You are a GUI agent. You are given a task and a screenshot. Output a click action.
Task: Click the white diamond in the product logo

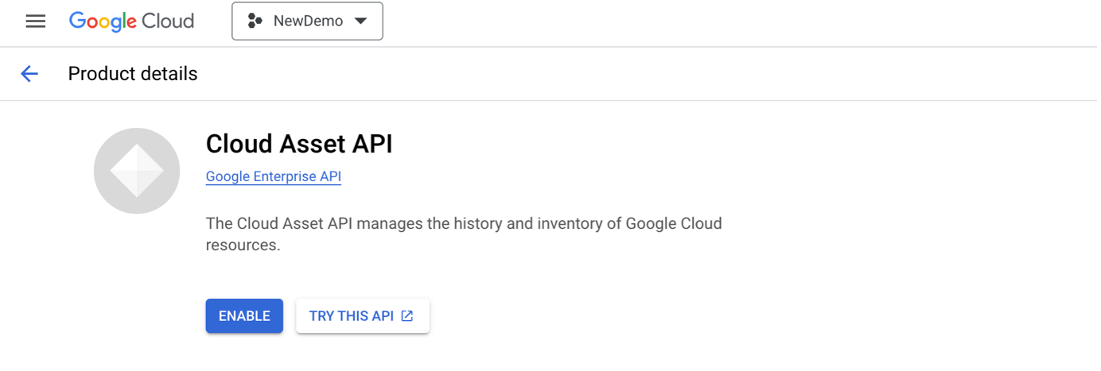click(x=137, y=171)
